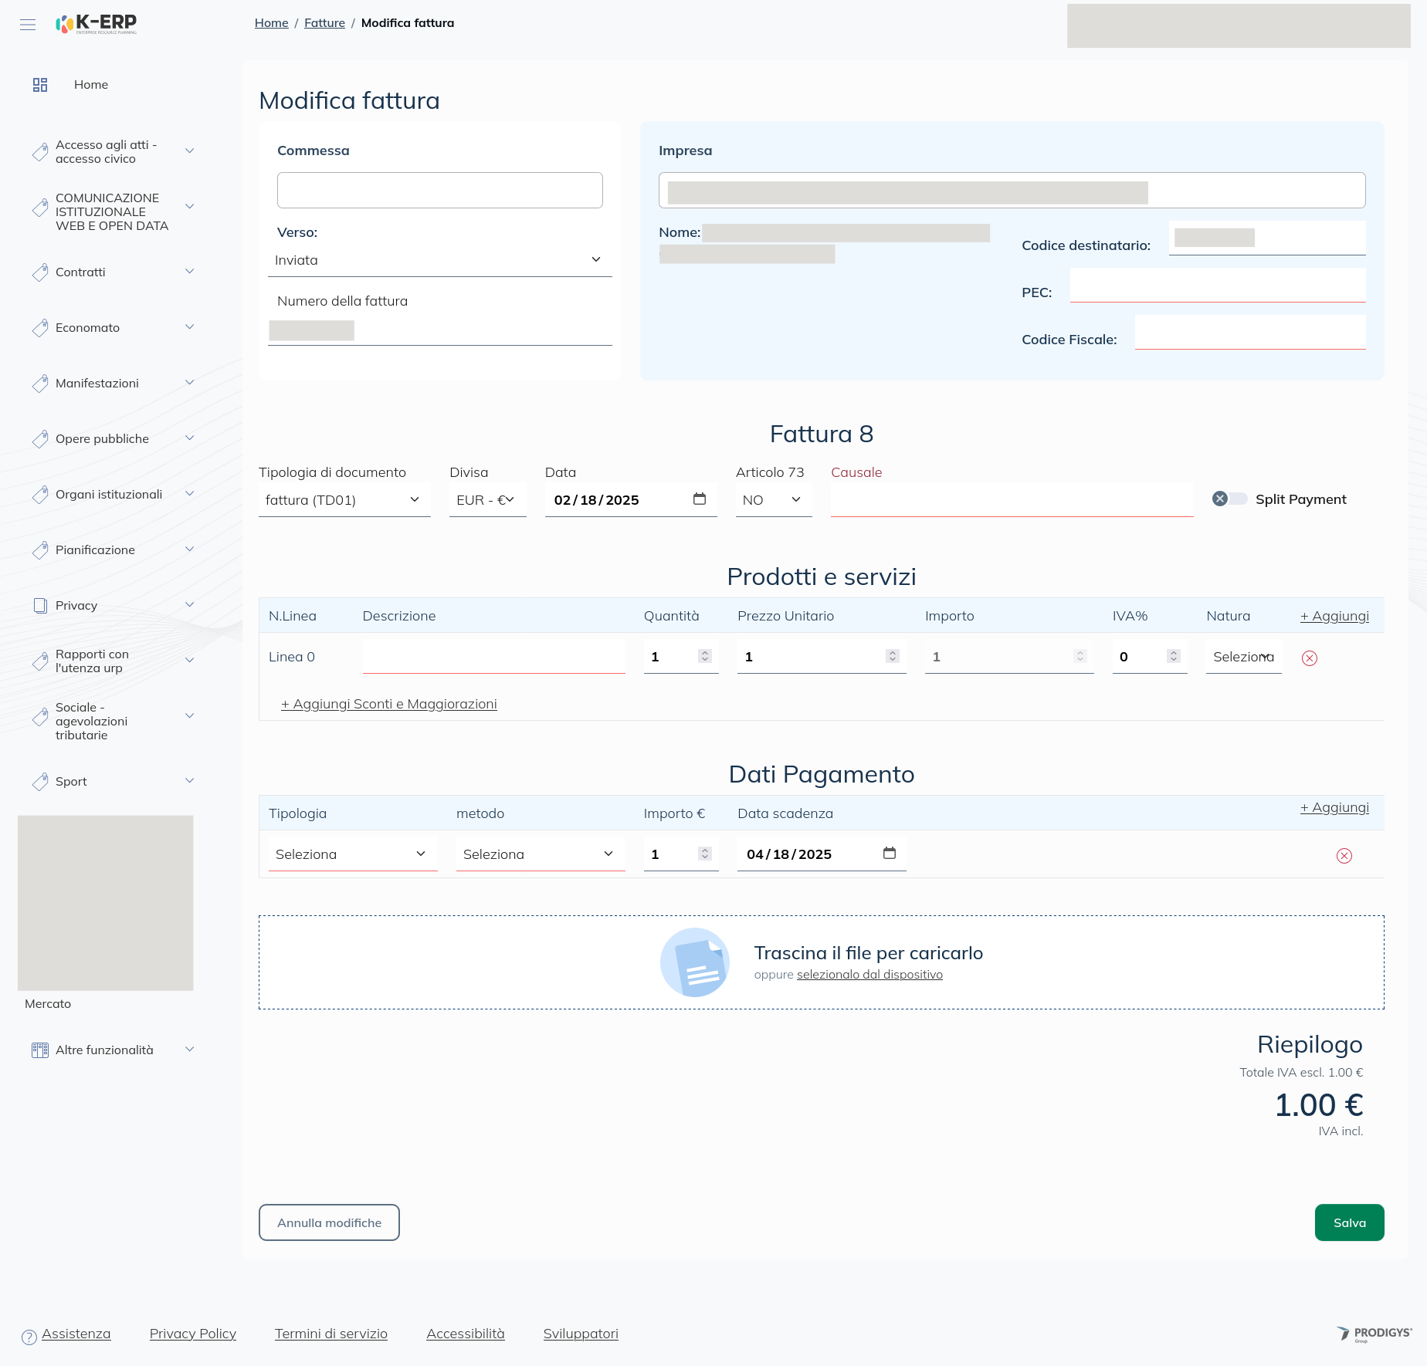This screenshot has width=1427, height=1366.
Task: Remove Linea 0 with red delete icon
Action: pos(1310,658)
